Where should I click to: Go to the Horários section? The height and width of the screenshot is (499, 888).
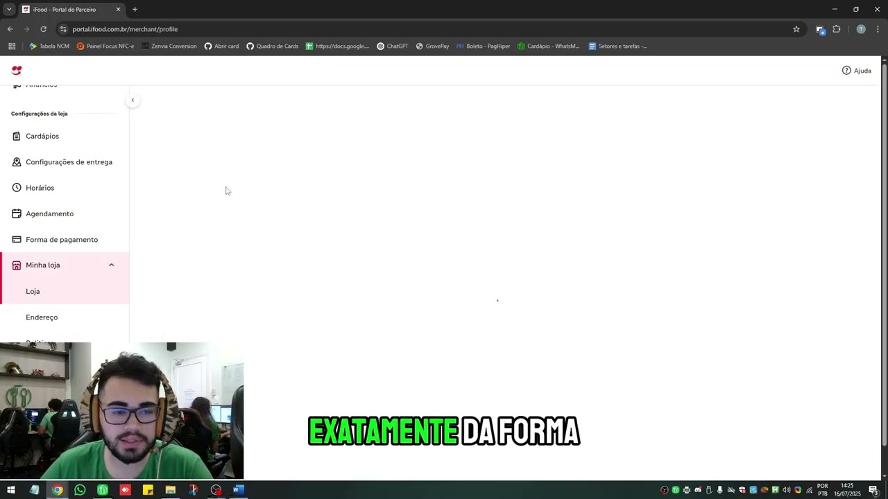(x=65, y=188)
